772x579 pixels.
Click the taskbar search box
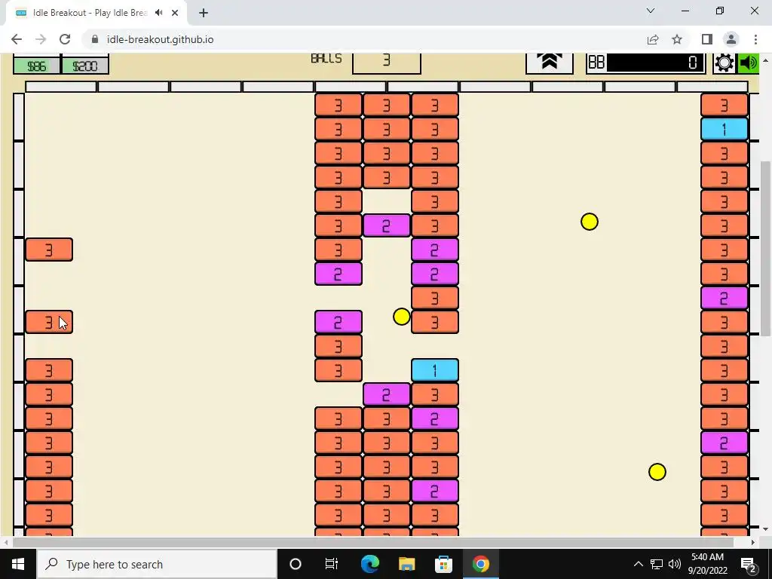click(157, 564)
